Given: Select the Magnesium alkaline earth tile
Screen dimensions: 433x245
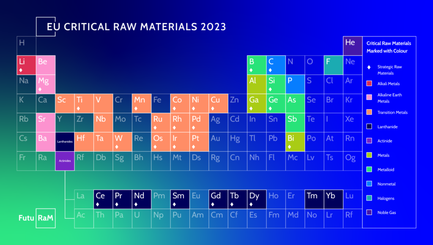Looking at the screenshot, I should point(45,84).
